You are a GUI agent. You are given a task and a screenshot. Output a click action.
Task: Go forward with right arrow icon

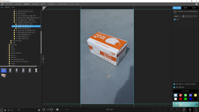15,110
